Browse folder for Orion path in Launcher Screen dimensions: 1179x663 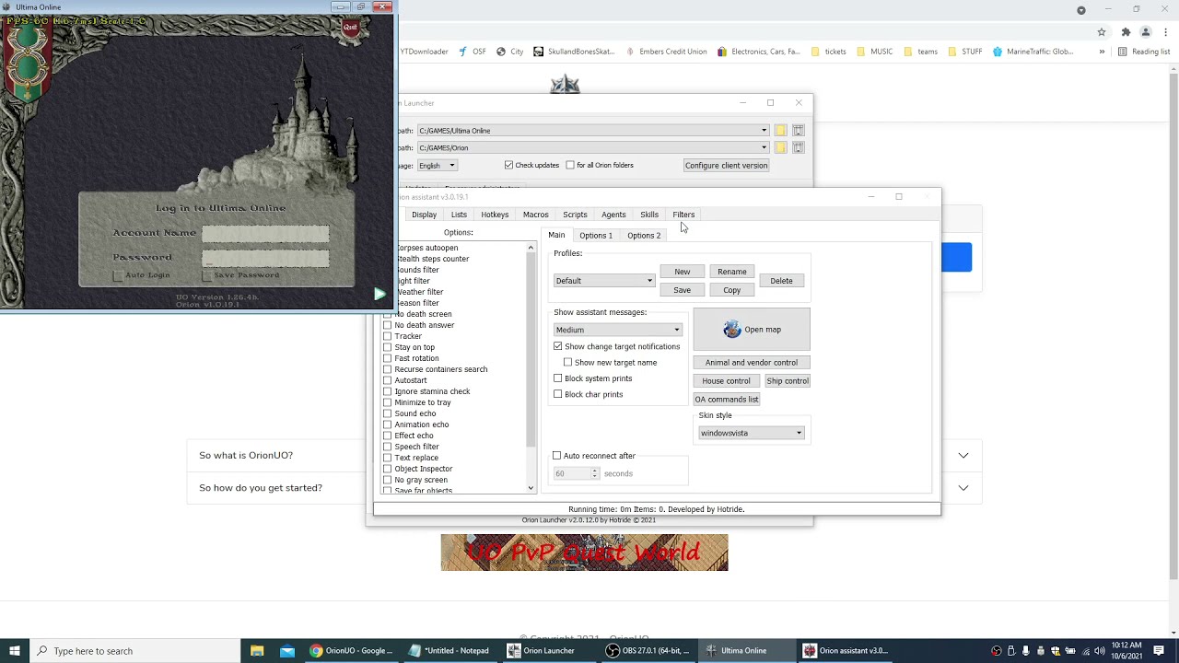(x=780, y=147)
